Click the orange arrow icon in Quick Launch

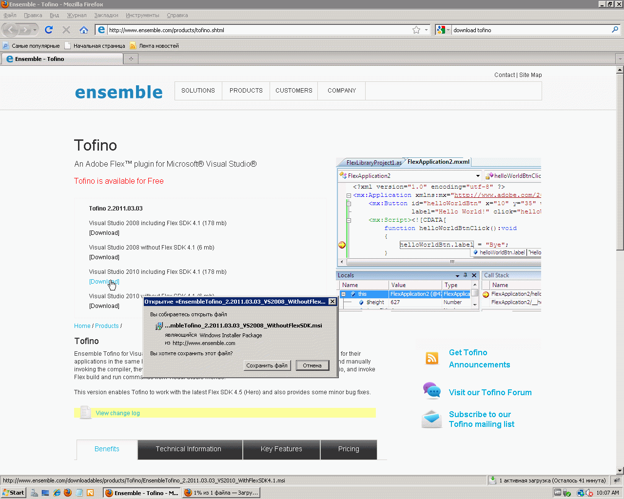click(90, 493)
